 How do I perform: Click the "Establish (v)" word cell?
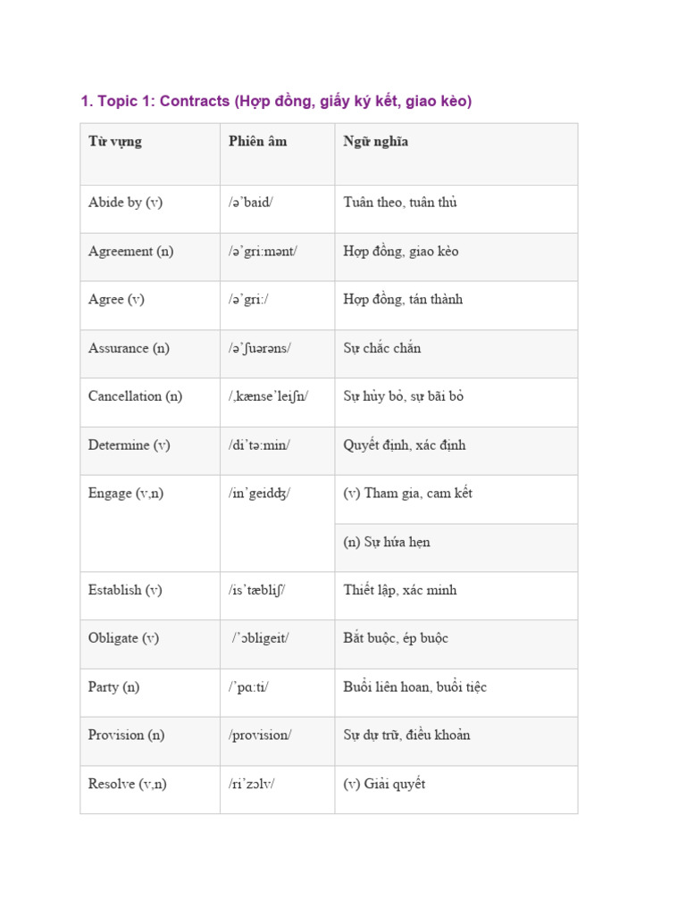(125, 590)
